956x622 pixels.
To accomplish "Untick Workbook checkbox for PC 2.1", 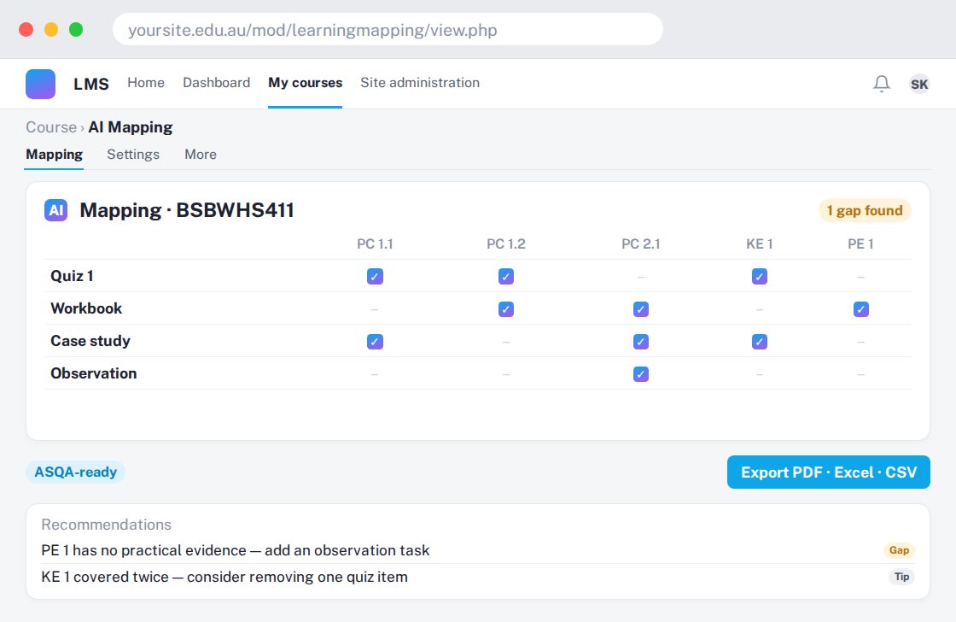I will (641, 308).
